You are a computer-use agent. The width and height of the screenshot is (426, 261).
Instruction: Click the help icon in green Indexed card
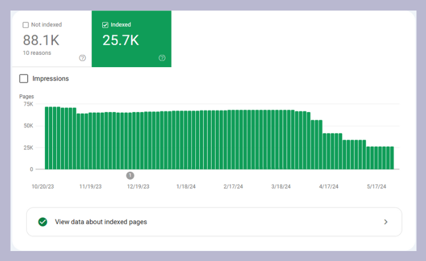162,58
